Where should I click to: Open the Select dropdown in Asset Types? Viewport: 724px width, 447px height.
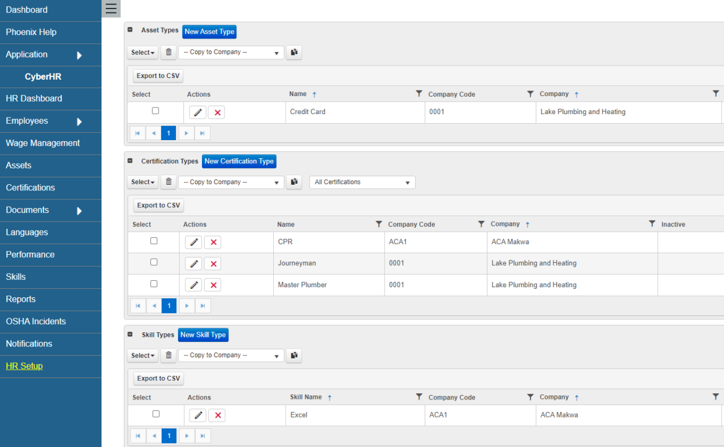pos(143,52)
